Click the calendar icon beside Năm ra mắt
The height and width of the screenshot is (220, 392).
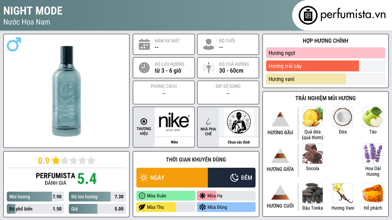tap(144, 44)
